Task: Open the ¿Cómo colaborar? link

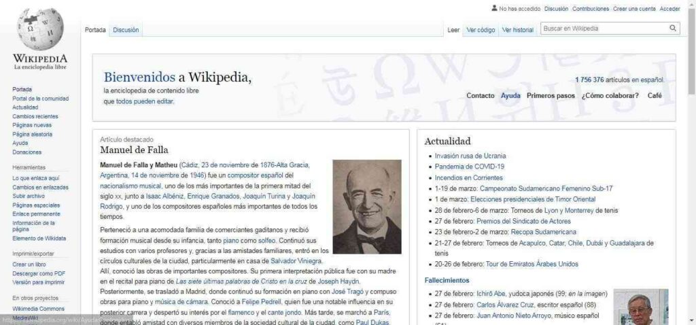Action: pos(610,96)
